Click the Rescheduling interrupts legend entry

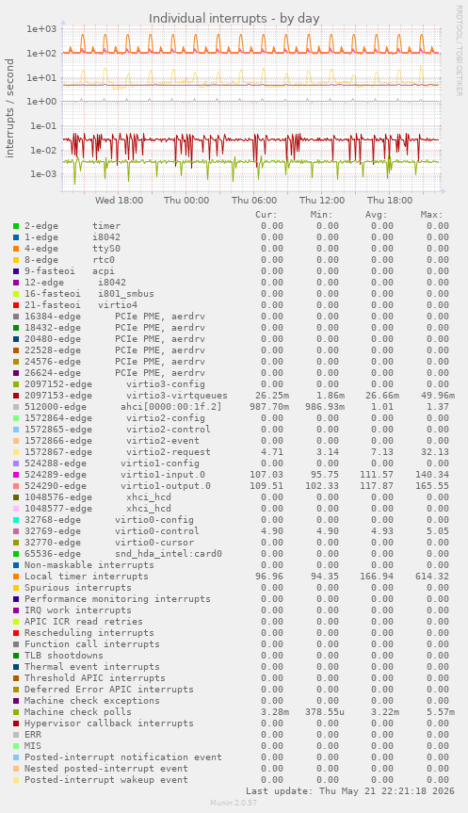[x=89, y=633]
